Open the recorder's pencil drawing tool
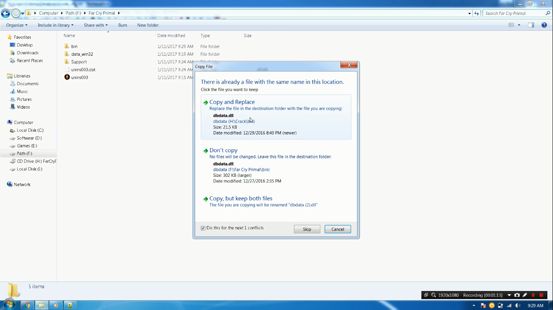 [525, 295]
